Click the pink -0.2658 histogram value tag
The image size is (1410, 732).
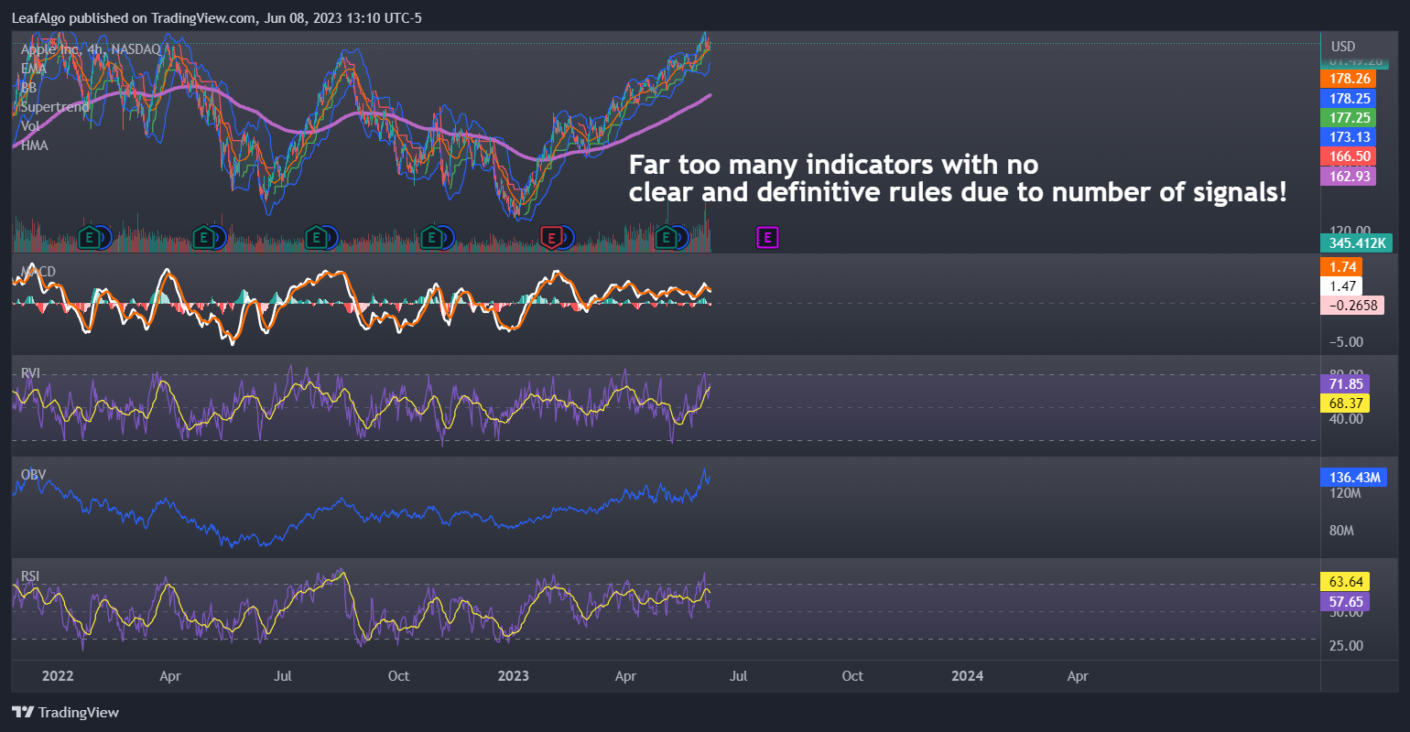point(1352,305)
